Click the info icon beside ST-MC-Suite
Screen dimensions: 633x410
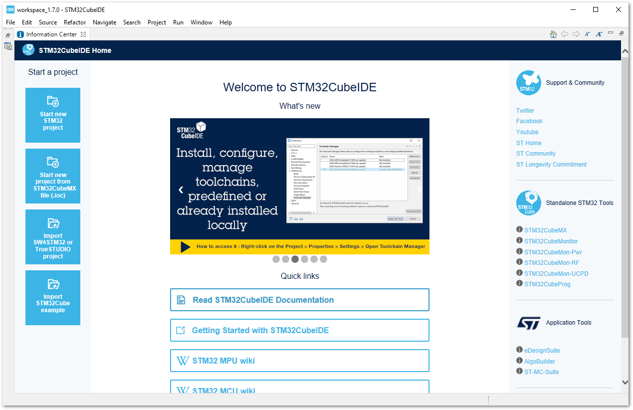click(x=520, y=372)
